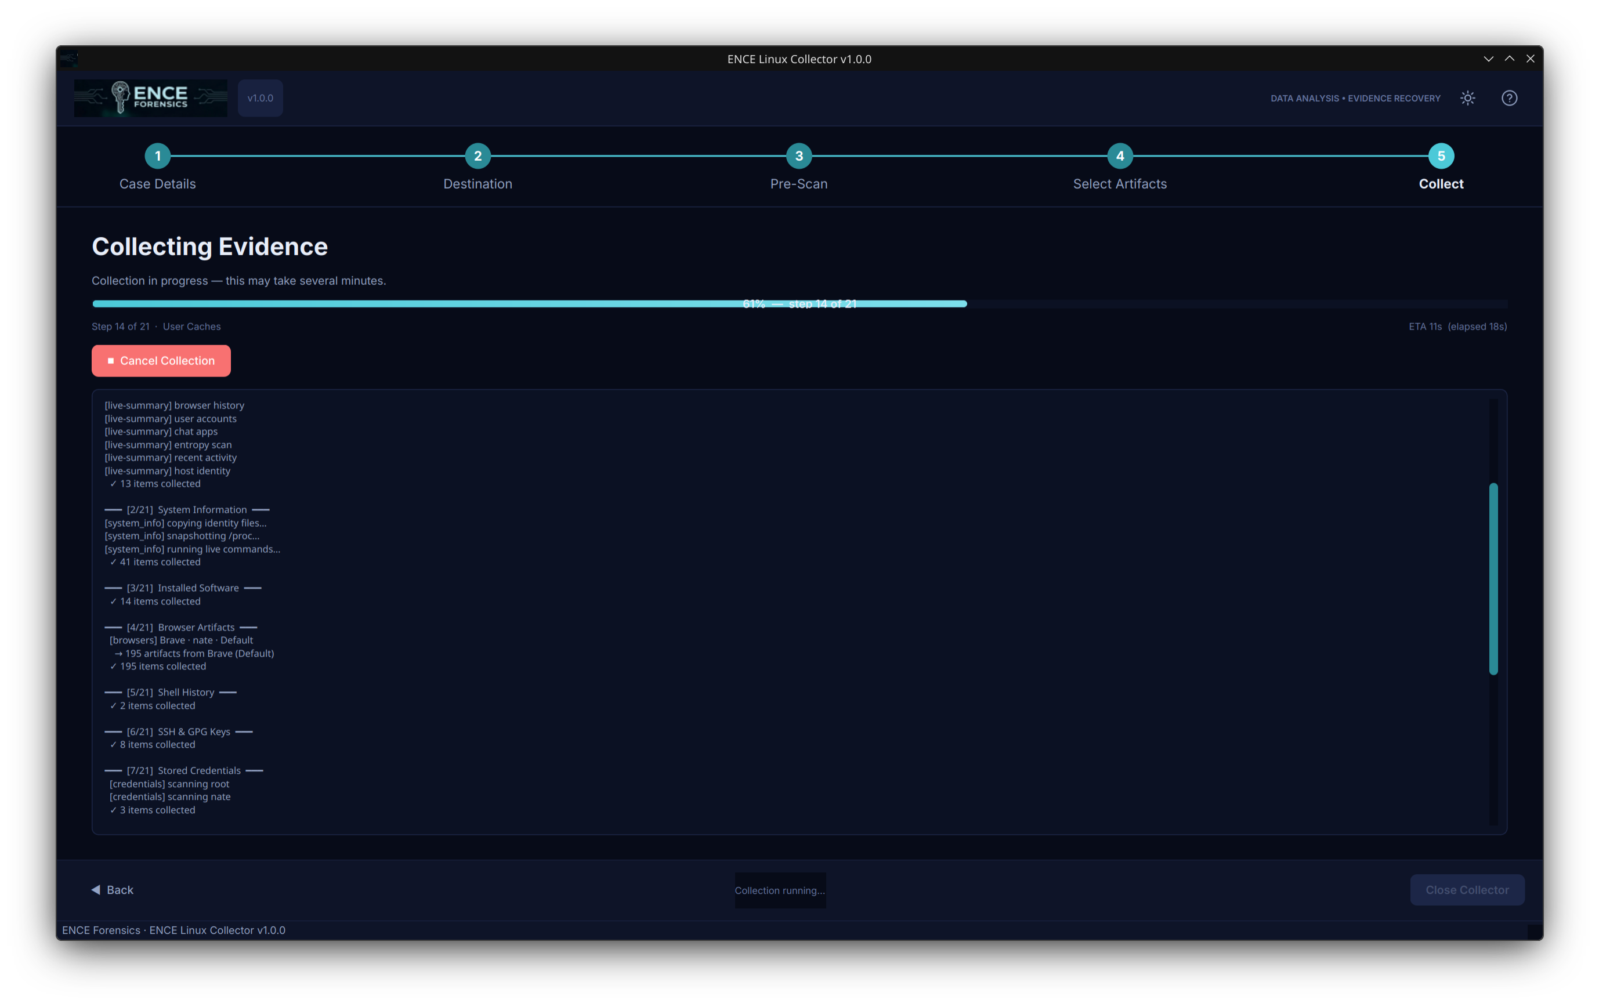This screenshot has width=1599, height=1007.
Task: Click the collection progress bar
Action: click(x=799, y=303)
